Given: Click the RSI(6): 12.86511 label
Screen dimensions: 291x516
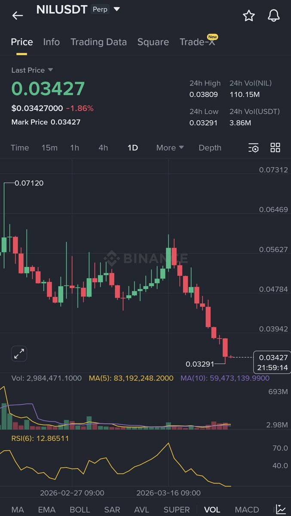Looking at the screenshot, I should (x=40, y=439).
